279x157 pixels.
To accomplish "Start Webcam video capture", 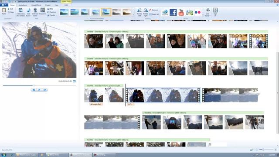I will click(35, 12).
